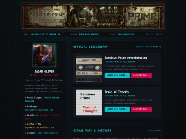The height and width of the screenshot is (139, 186).
Task: Click the 'Project: Sarxious Prime' label
Action: [44, 75]
